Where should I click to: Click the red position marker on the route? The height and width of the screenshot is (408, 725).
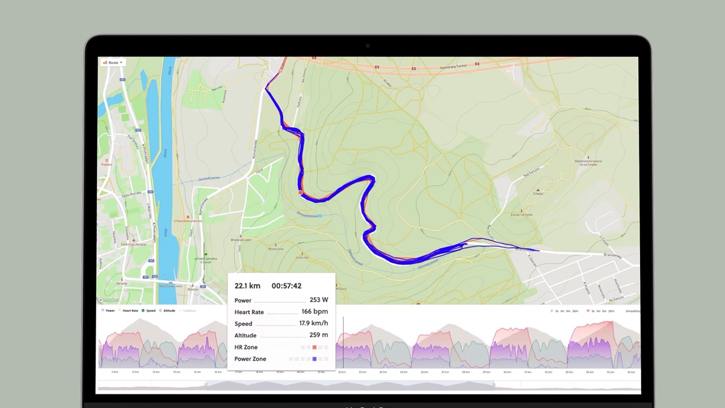(301, 193)
